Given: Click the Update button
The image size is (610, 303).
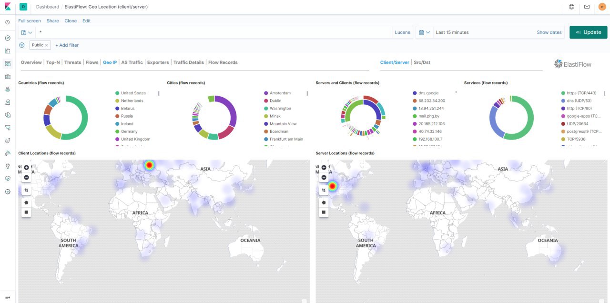Looking at the screenshot, I should point(589,32).
